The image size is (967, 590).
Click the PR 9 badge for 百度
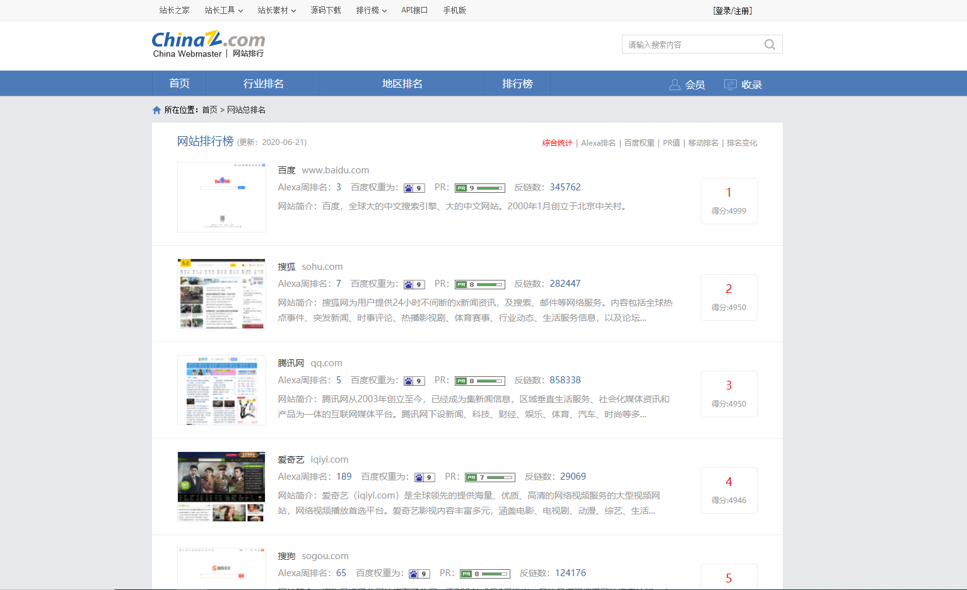coord(480,188)
